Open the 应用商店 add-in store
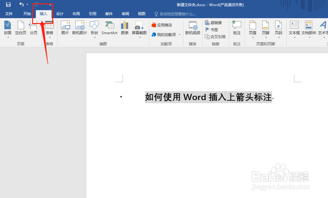This screenshot has width=328, height=198. (x=162, y=25)
